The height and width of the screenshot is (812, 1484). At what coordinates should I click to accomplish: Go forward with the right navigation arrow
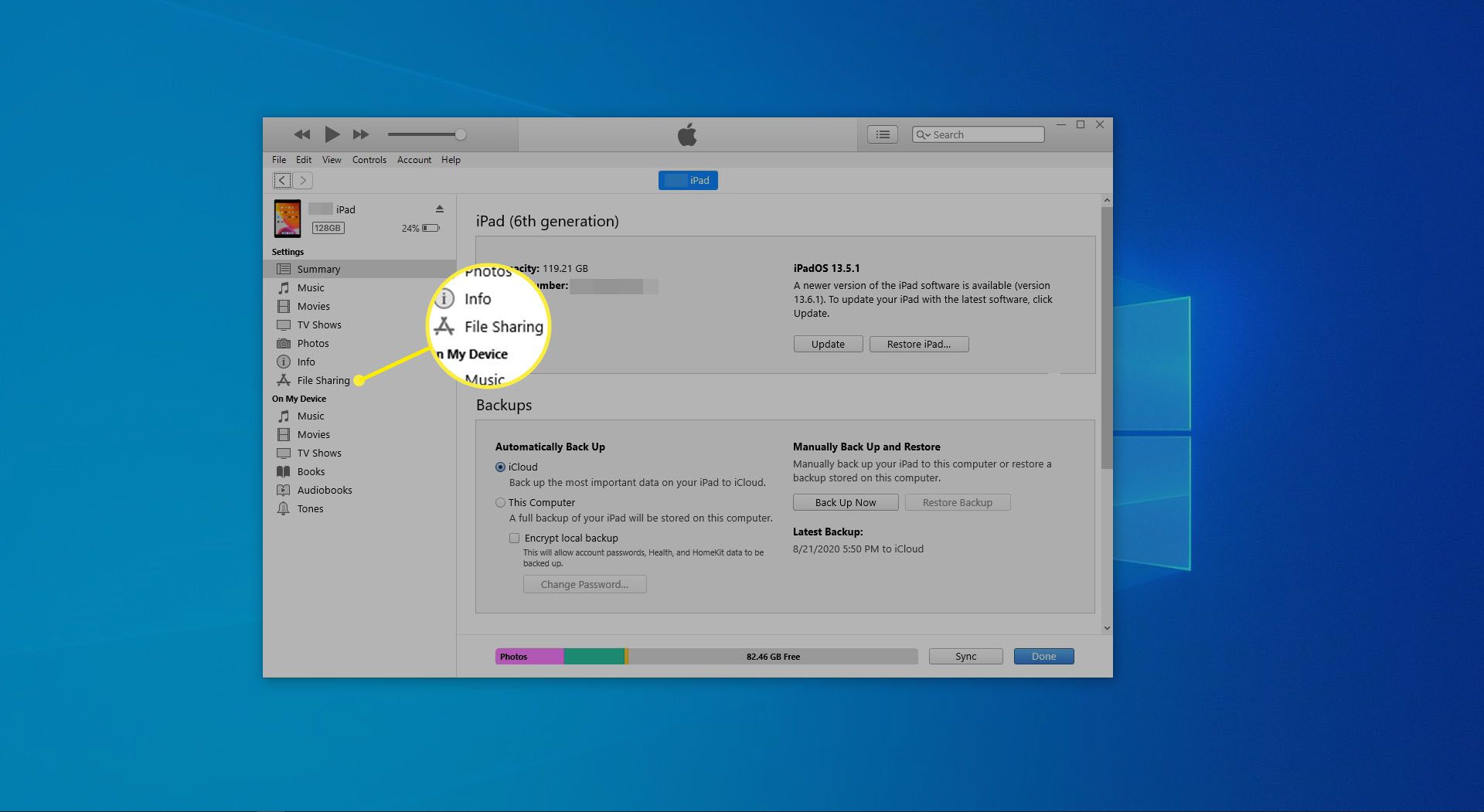coord(303,180)
